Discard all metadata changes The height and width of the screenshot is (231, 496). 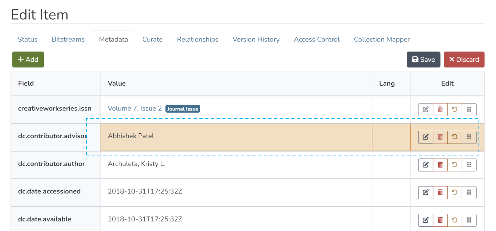click(x=464, y=59)
